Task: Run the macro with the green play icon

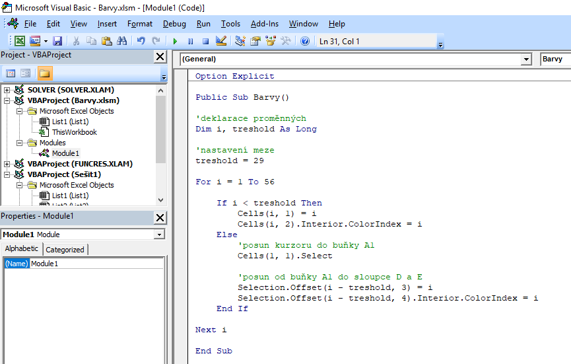Action: 175,41
